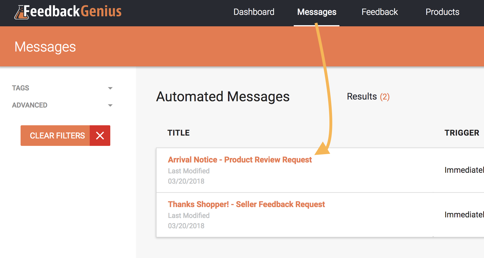Viewport: 484px width, 258px height.
Task: Open Arrival Notice - Product Review Request message
Action: pos(240,160)
